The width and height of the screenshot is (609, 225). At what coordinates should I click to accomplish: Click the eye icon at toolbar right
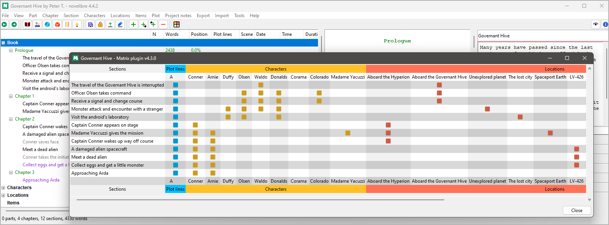click(x=596, y=24)
